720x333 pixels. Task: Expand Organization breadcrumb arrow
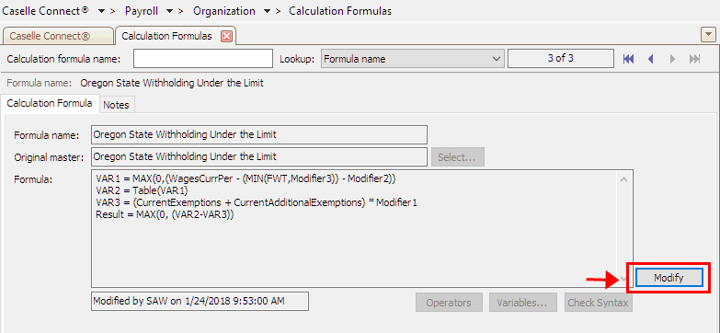pyautogui.click(x=267, y=11)
